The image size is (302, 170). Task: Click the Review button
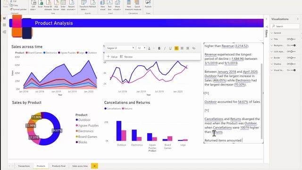(126, 57)
